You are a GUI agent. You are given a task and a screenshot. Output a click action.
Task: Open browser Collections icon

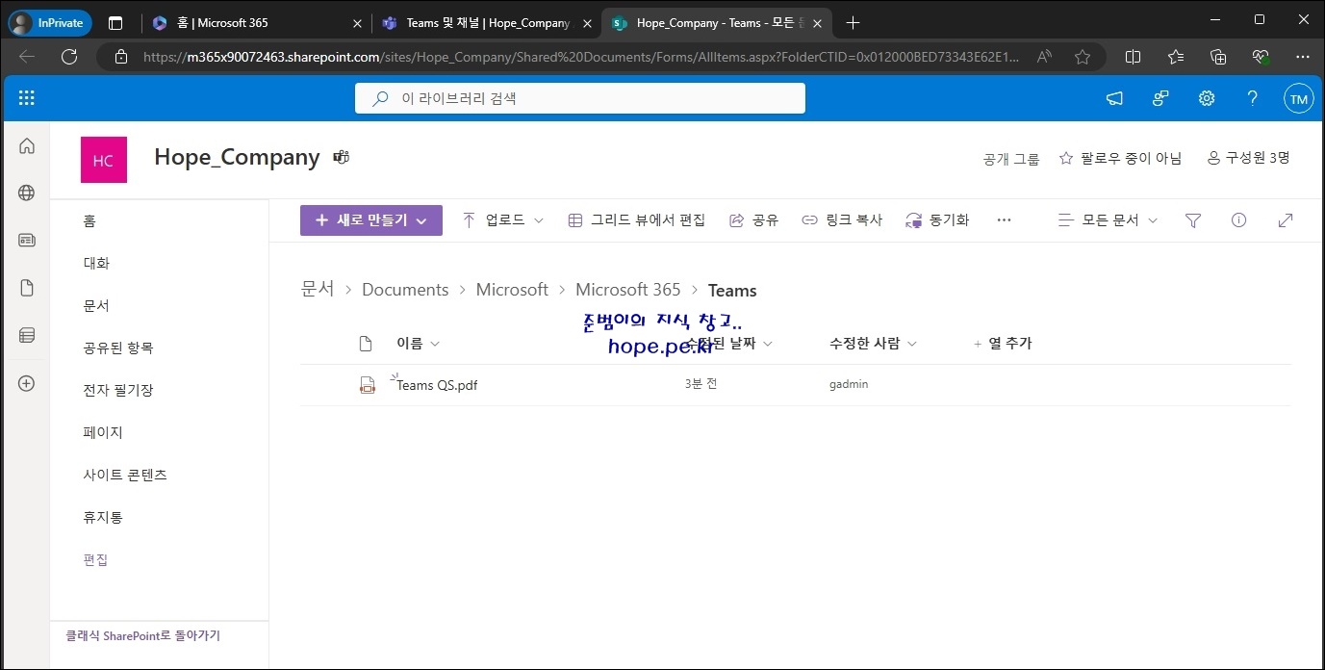pos(1218,57)
